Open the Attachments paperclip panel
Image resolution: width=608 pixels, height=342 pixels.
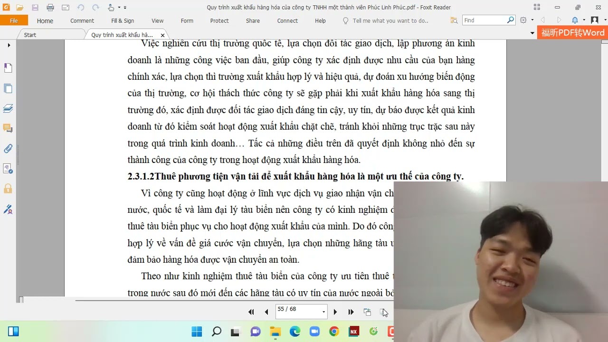(8, 149)
